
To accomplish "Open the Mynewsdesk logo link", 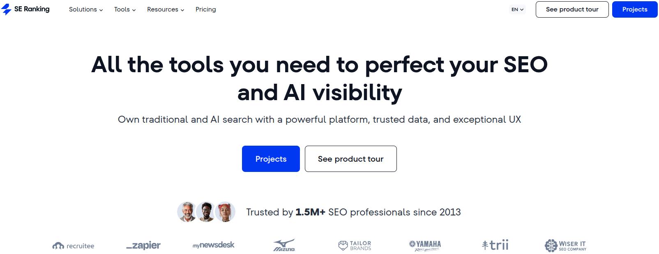I will 213,245.
